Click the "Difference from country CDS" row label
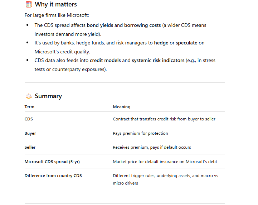Viewport: 258px width, 205px height. pyautogui.click(x=53, y=176)
